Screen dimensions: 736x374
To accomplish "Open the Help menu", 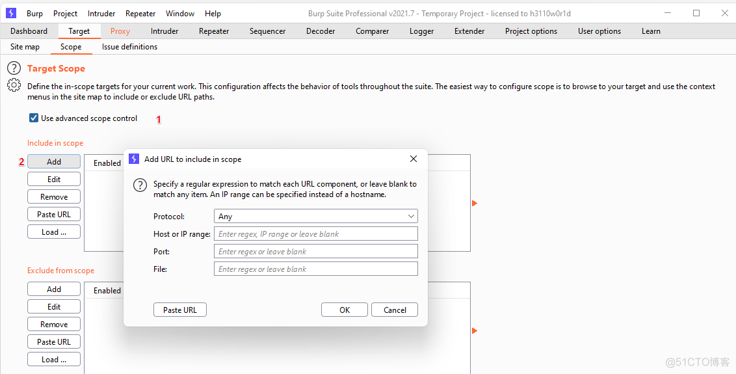I will pyautogui.click(x=213, y=14).
